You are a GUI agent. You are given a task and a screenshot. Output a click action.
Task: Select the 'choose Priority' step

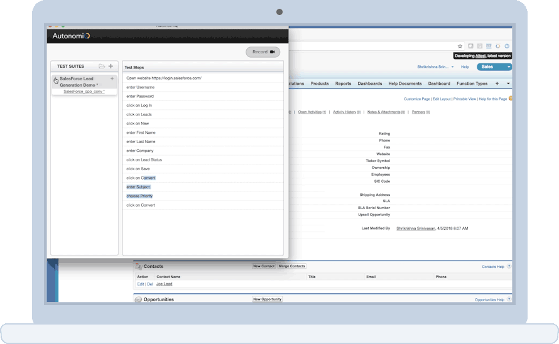click(x=203, y=196)
